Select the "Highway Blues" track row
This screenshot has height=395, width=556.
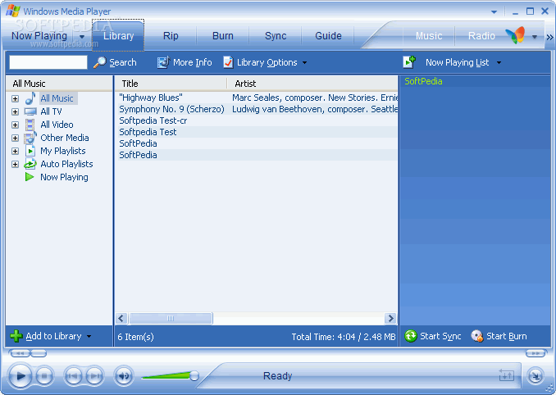tap(257, 98)
